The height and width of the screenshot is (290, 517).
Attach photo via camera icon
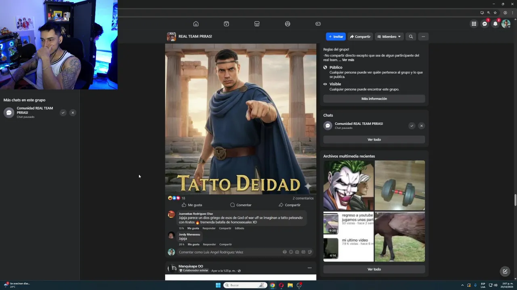point(297,252)
